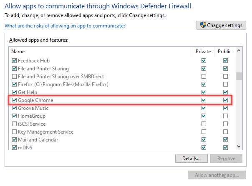
Task: Check the iSCSI Service checkbox
Action: (14, 124)
